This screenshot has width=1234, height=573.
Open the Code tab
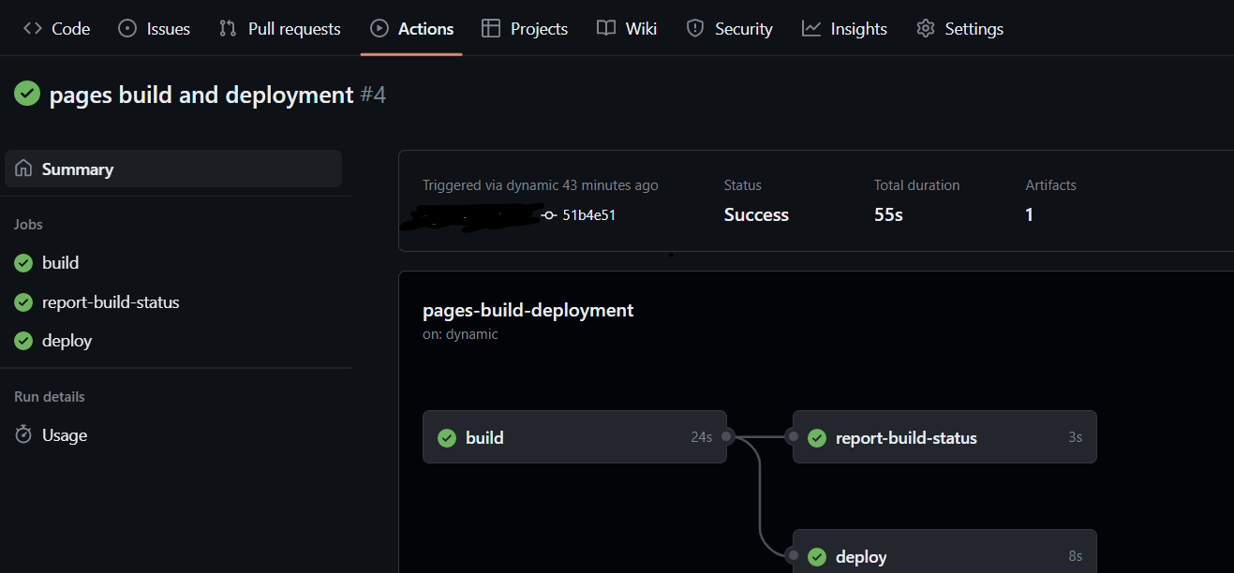(x=56, y=28)
